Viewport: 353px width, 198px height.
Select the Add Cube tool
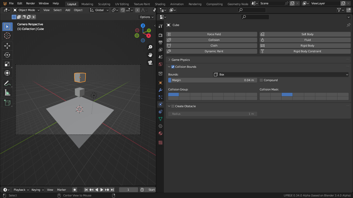(x=7, y=103)
